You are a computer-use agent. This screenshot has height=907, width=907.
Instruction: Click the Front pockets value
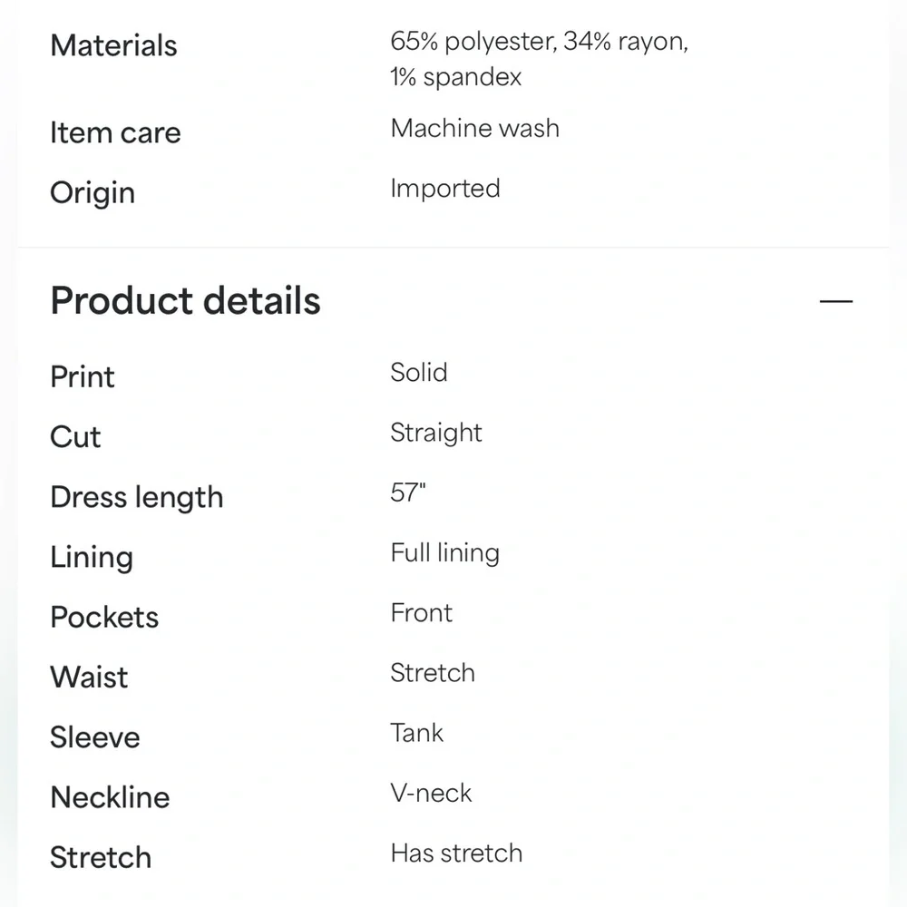pos(421,612)
